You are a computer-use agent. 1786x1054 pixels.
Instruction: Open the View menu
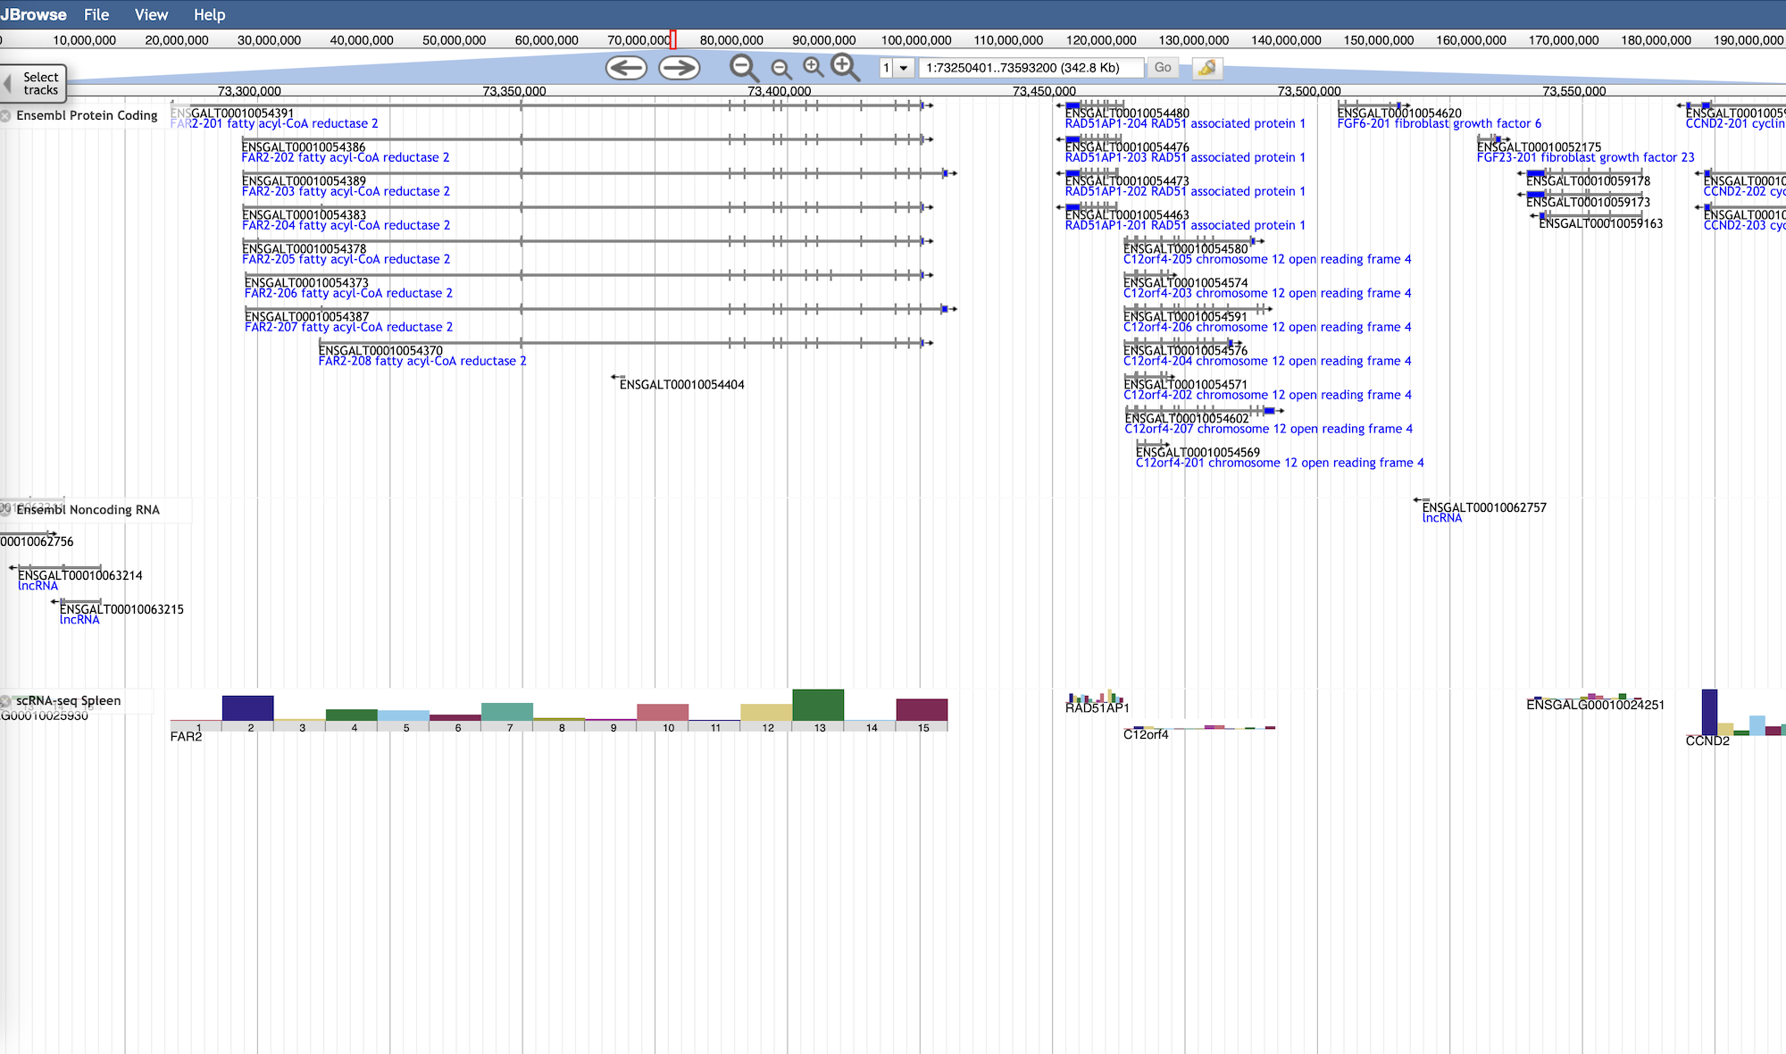[x=151, y=15]
